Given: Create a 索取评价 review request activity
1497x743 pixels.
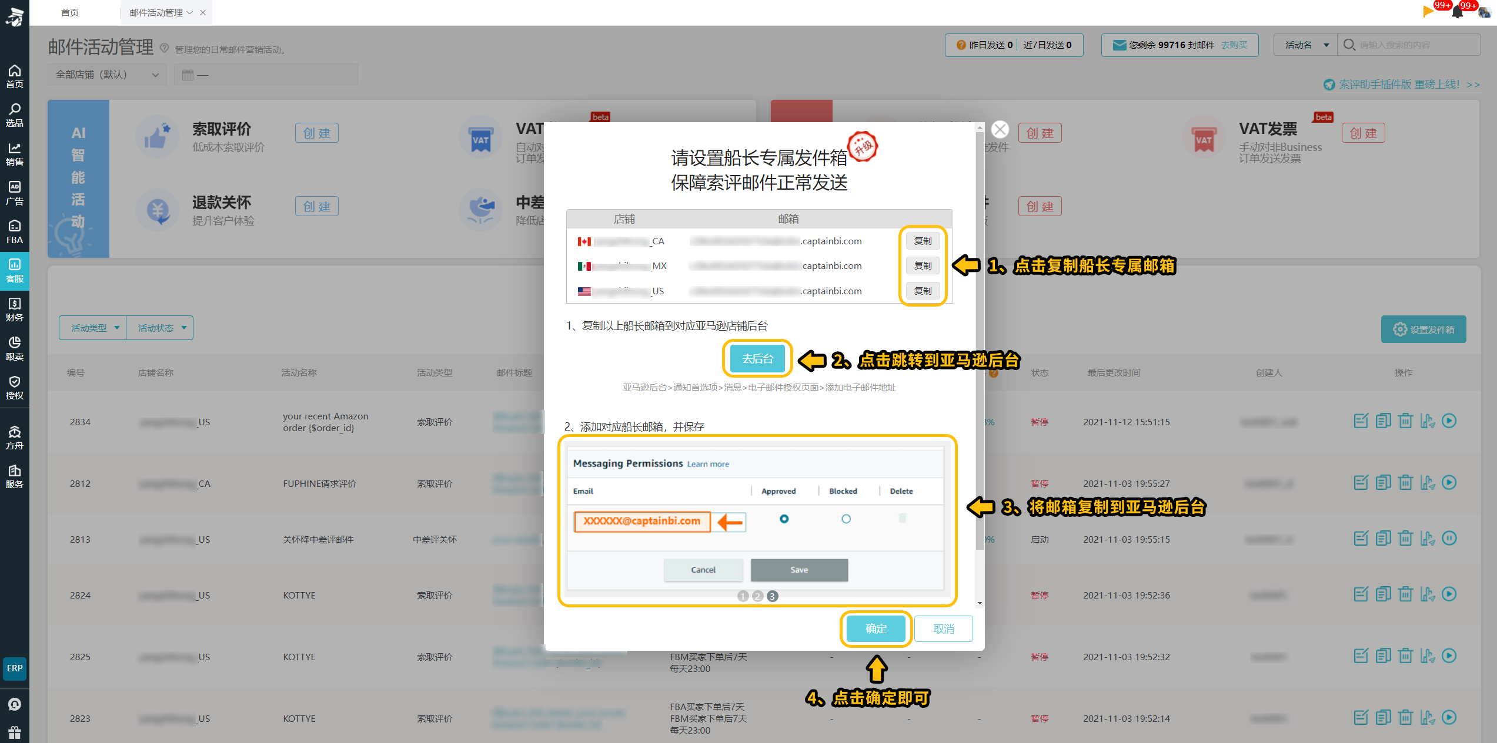Looking at the screenshot, I should (x=317, y=133).
